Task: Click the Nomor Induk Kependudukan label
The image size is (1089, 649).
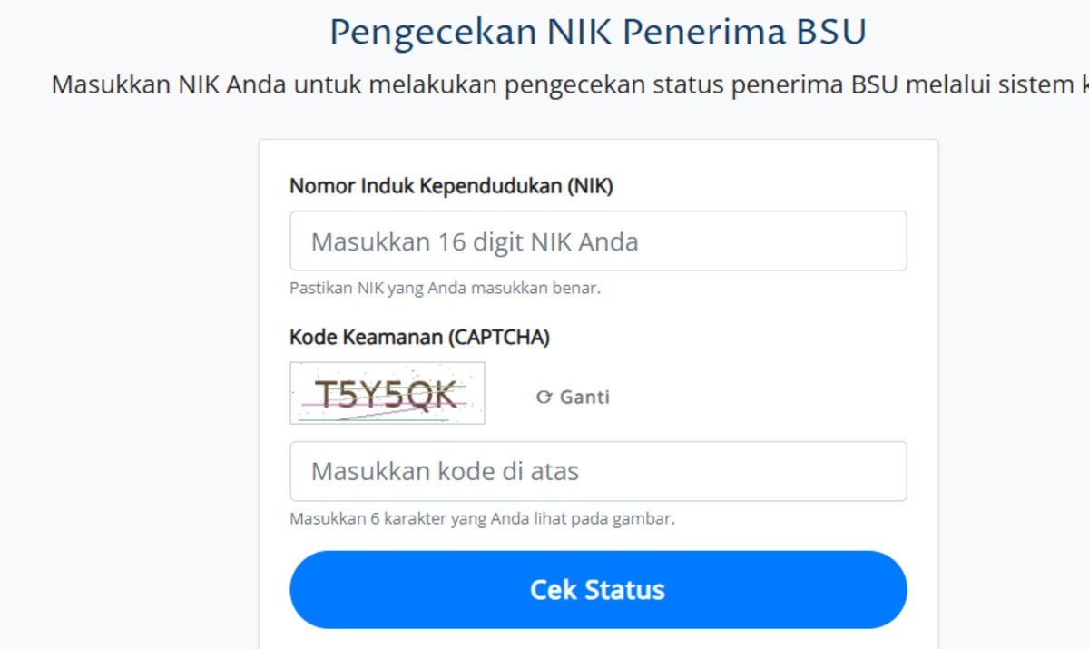Action: coord(450,185)
